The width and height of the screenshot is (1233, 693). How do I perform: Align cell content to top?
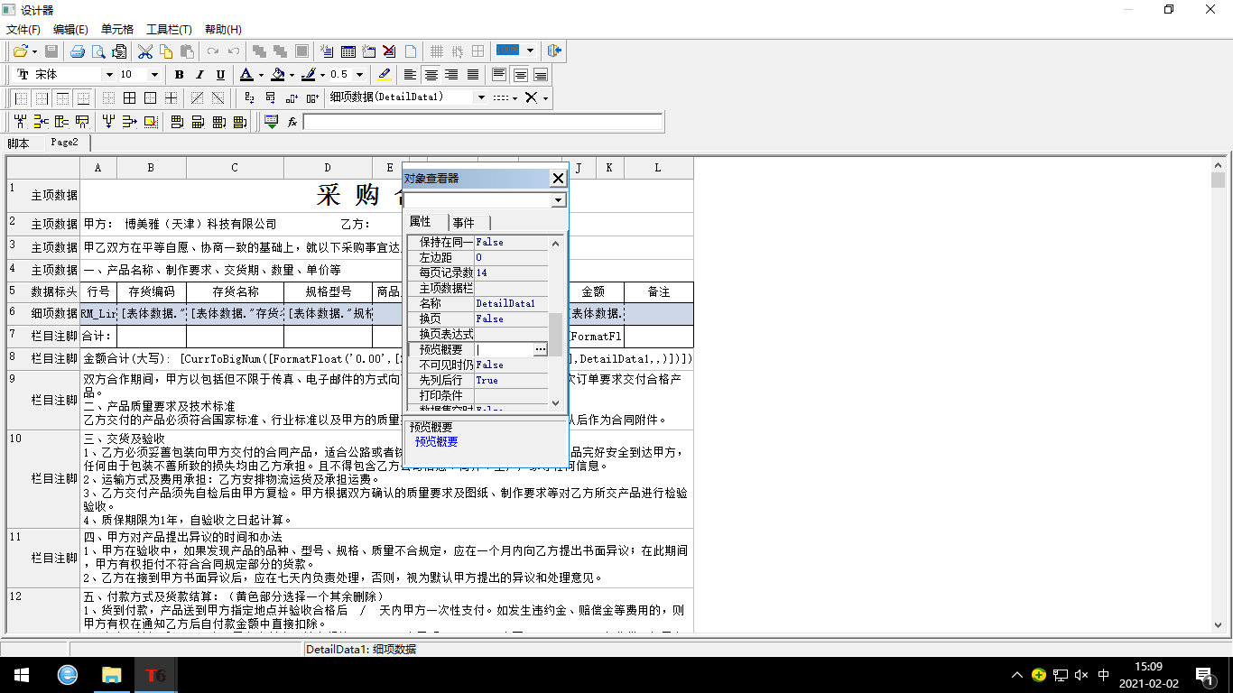499,74
